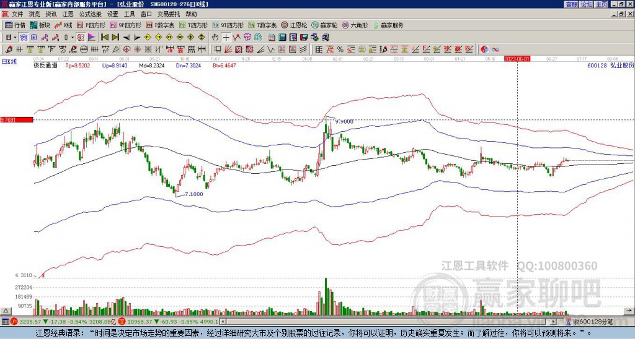Switch to the K线 view
Image resolution: width=635 pixels, height=339 pixels.
tap(63, 25)
